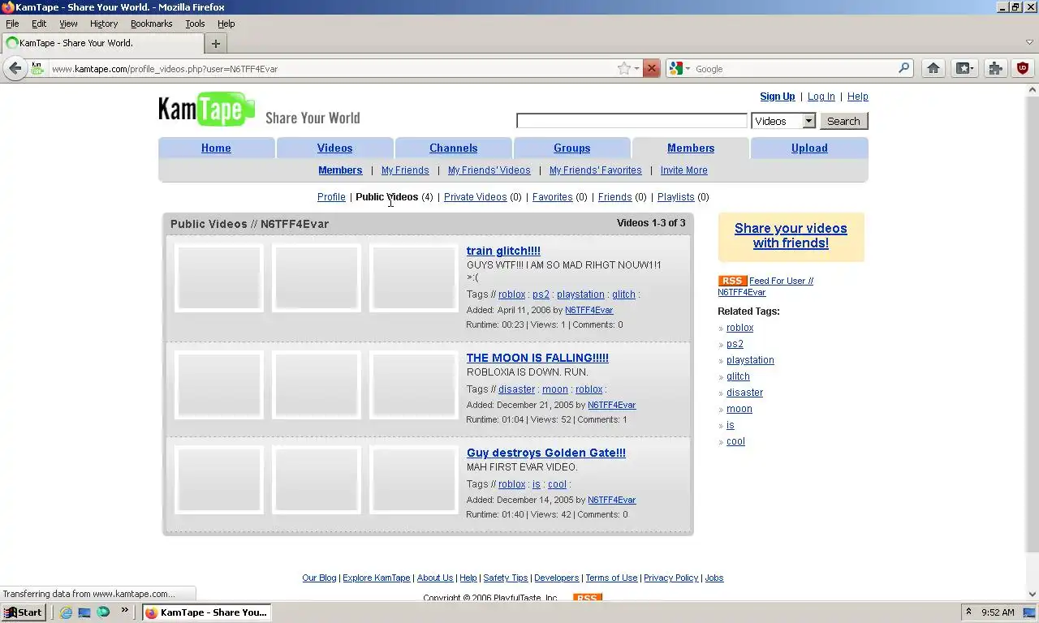Open the Playlists link
The width and height of the screenshot is (1039, 623).
click(x=675, y=197)
